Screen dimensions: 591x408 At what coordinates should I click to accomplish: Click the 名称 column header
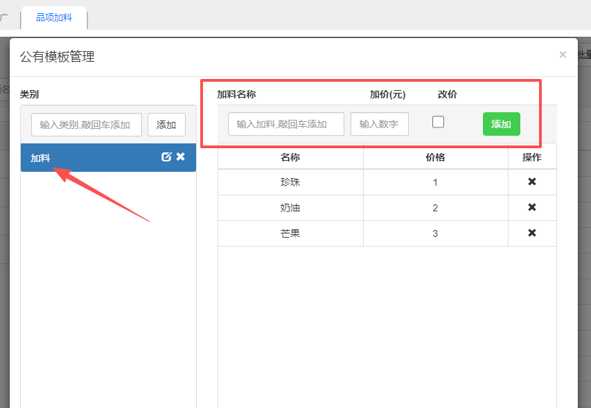tap(290, 157)
